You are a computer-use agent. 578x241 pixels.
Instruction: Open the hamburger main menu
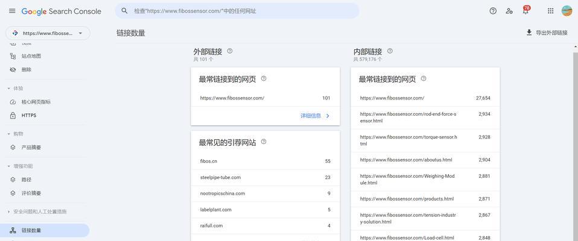tap(12, 11)
